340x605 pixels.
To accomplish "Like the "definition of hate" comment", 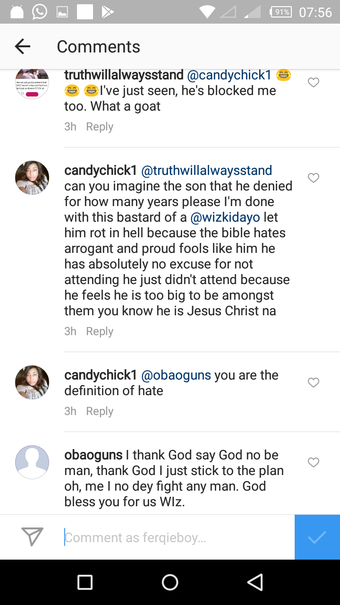I will [x=314, y=383].
